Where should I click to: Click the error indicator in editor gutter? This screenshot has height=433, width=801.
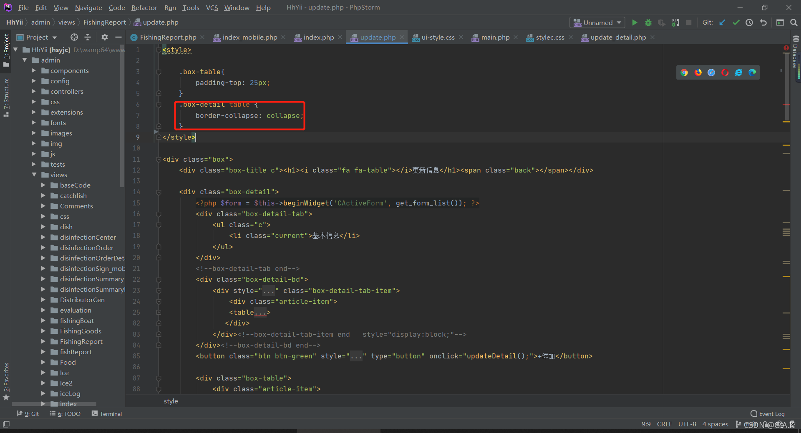pyautogui.click(x=786, y=48)
